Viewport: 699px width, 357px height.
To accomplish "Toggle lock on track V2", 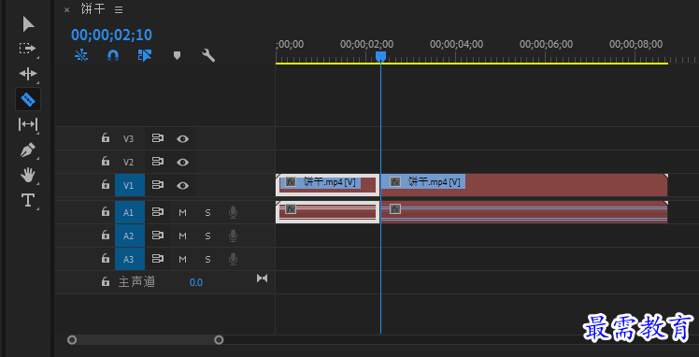I will [106, 161].
